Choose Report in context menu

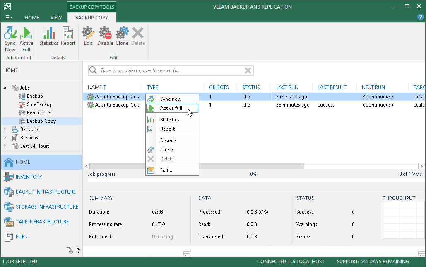[x=172, y=129]
